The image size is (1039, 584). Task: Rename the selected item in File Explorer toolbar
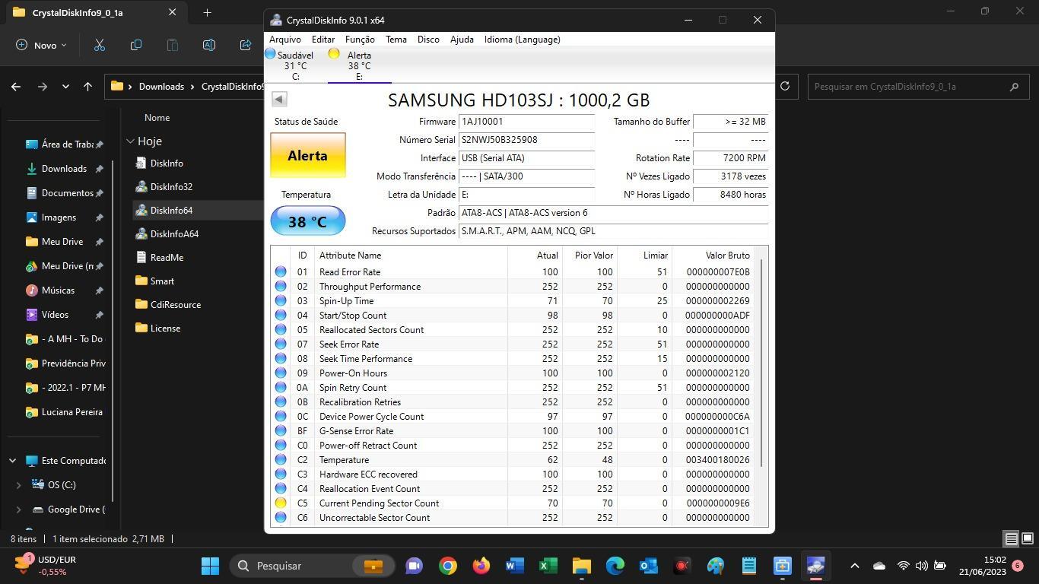pyautogui.click(x=209, y=45)
